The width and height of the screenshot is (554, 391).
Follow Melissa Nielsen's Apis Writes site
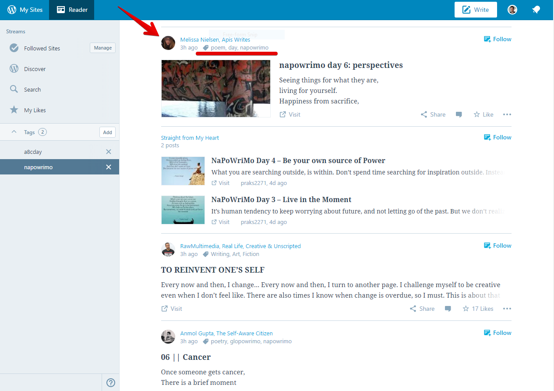498,39
